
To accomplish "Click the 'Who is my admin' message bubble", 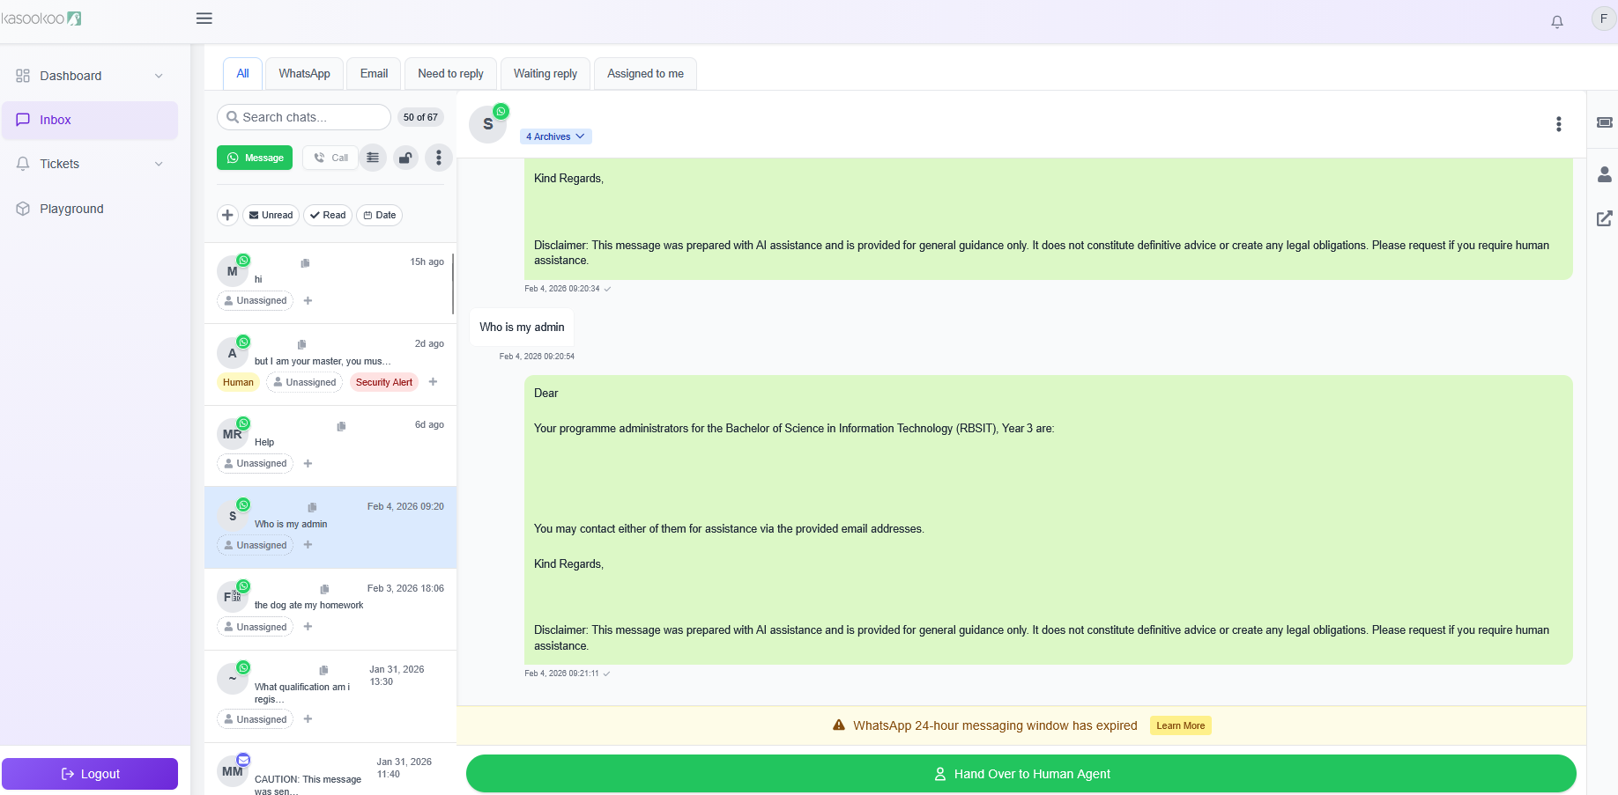I will coord(522,327).
